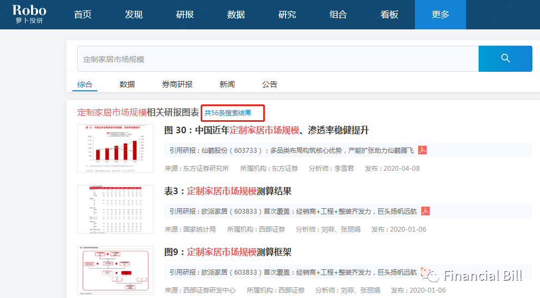540x298 pixels.
Task: Open the 研报 navigation item
Action: [x=185, y=15]
